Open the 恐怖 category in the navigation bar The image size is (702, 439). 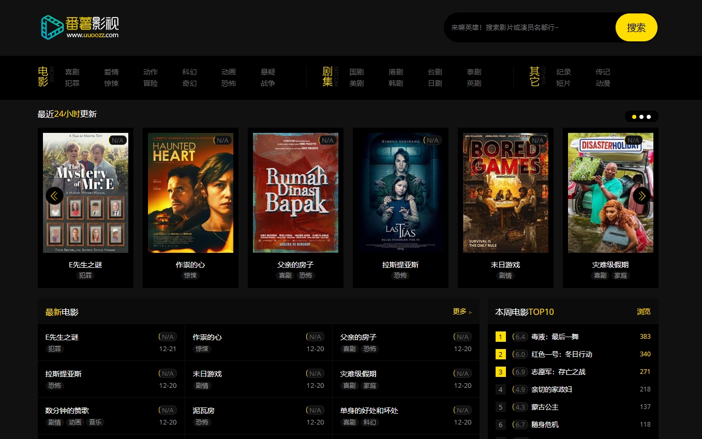pyautogui.click(x=229, y=83)
